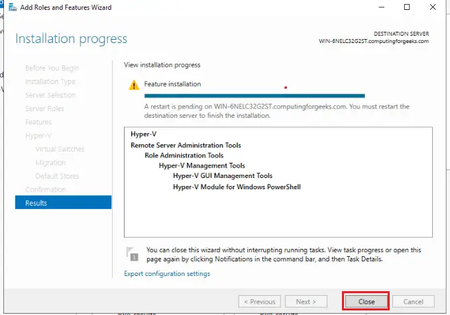Select the Installation Type step
The image size is (450, 315).
coord(50,81)
